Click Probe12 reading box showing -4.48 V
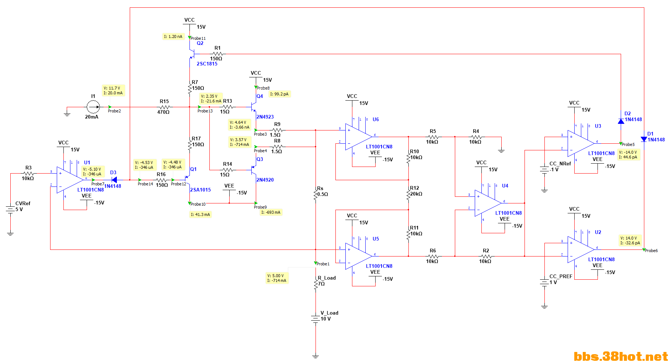The image size is (669, 363). 173,165
